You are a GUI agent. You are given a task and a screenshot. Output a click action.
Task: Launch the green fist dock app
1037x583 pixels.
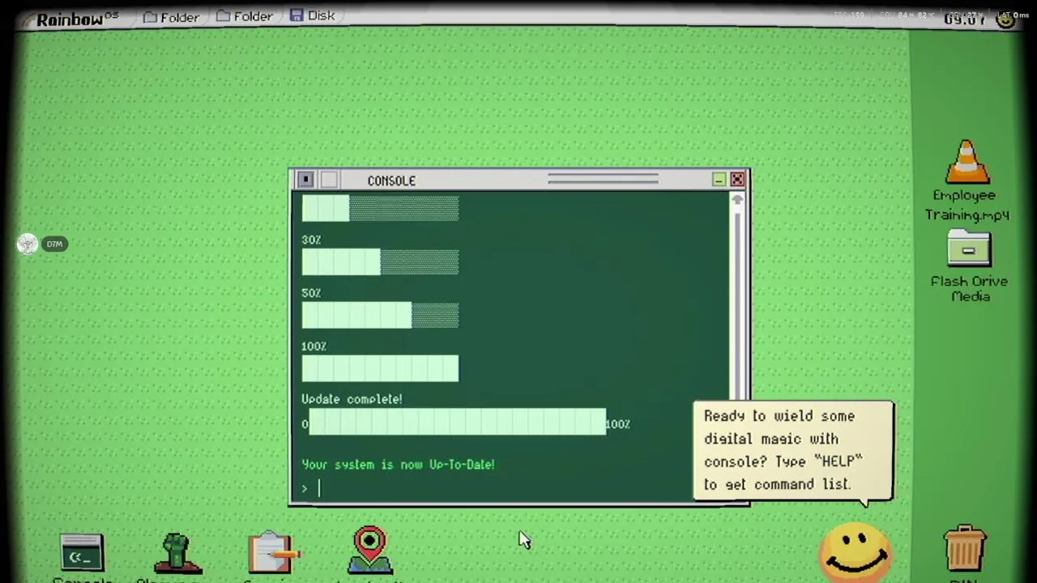(x=177, y=554)
